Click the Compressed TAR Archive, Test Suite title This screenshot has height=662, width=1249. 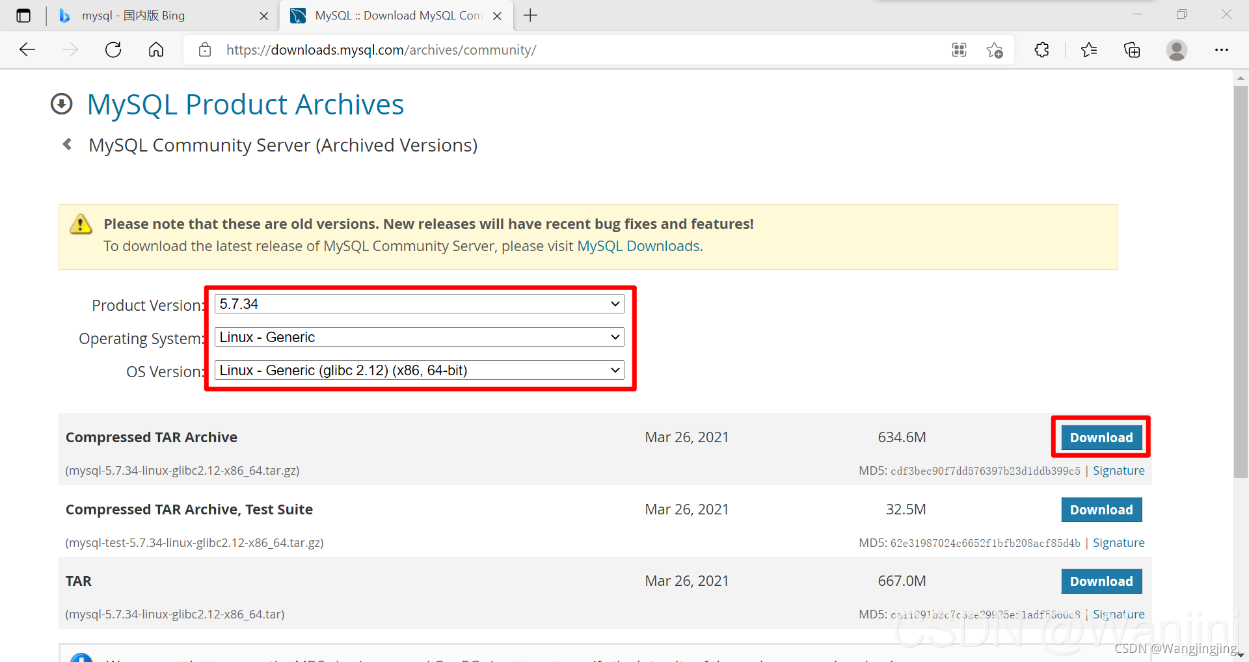point(189,510)
